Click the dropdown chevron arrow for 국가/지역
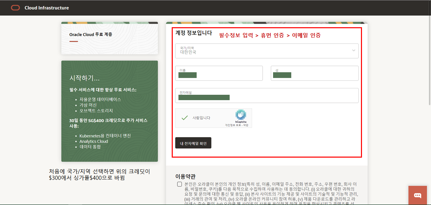This screenshot has width=431, height=205. (354, 50)
